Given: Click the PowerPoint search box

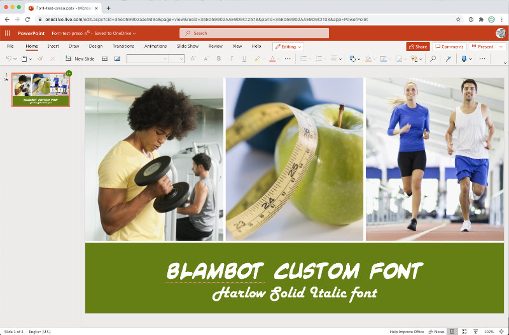Looking at the screenshot, I should (x=254, y=33).
